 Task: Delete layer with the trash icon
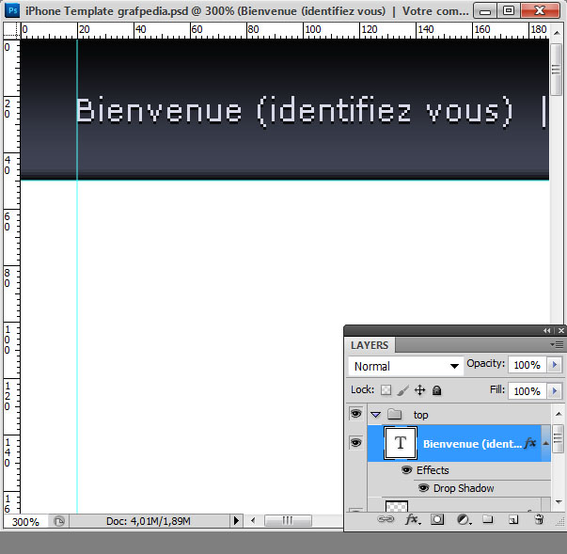539,519
